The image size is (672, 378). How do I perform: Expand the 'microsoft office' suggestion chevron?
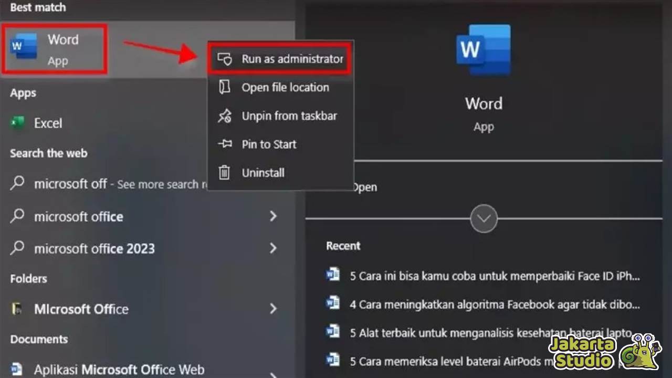273,216
